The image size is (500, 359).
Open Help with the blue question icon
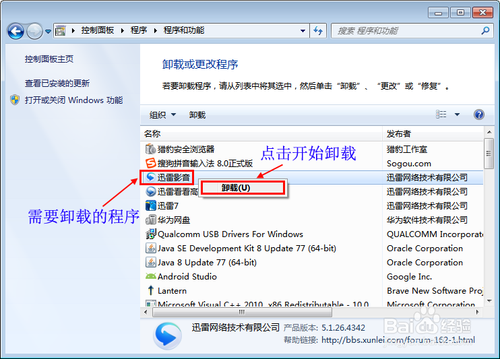478,115
